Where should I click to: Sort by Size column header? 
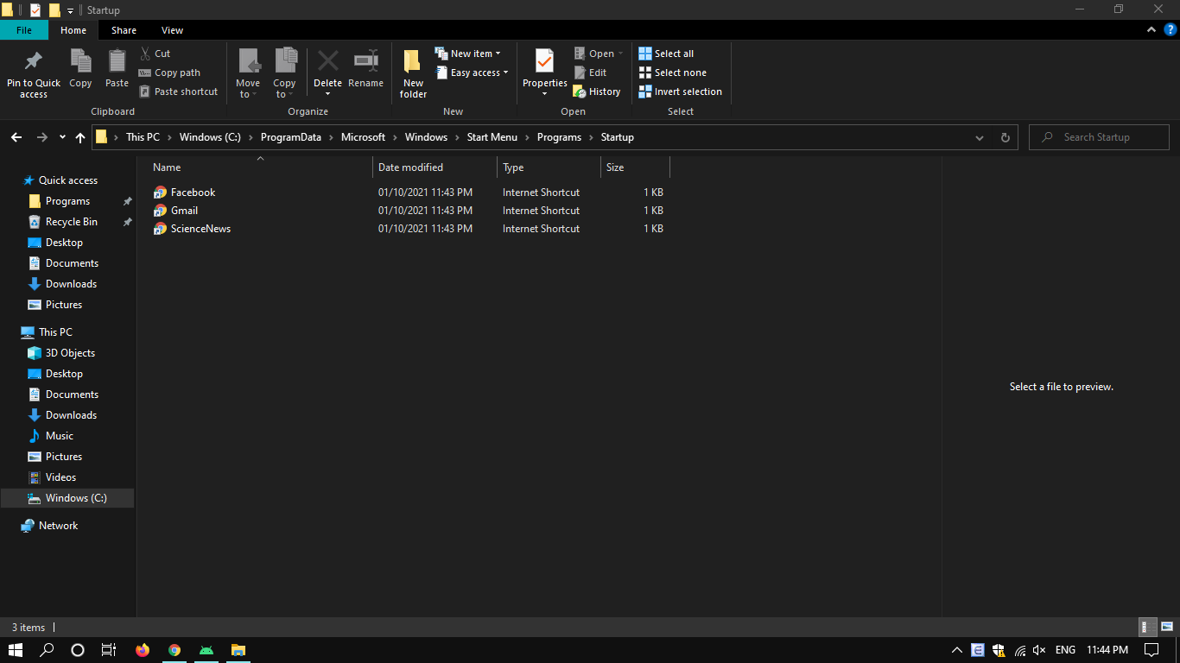tap(615, 167)
